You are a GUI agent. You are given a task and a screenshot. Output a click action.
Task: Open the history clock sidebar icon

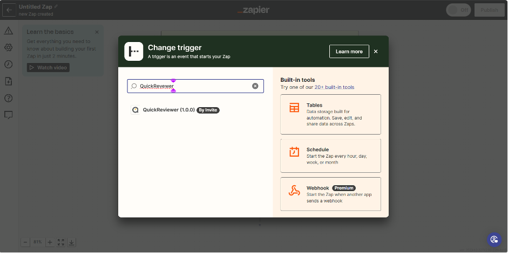[9, 64]
